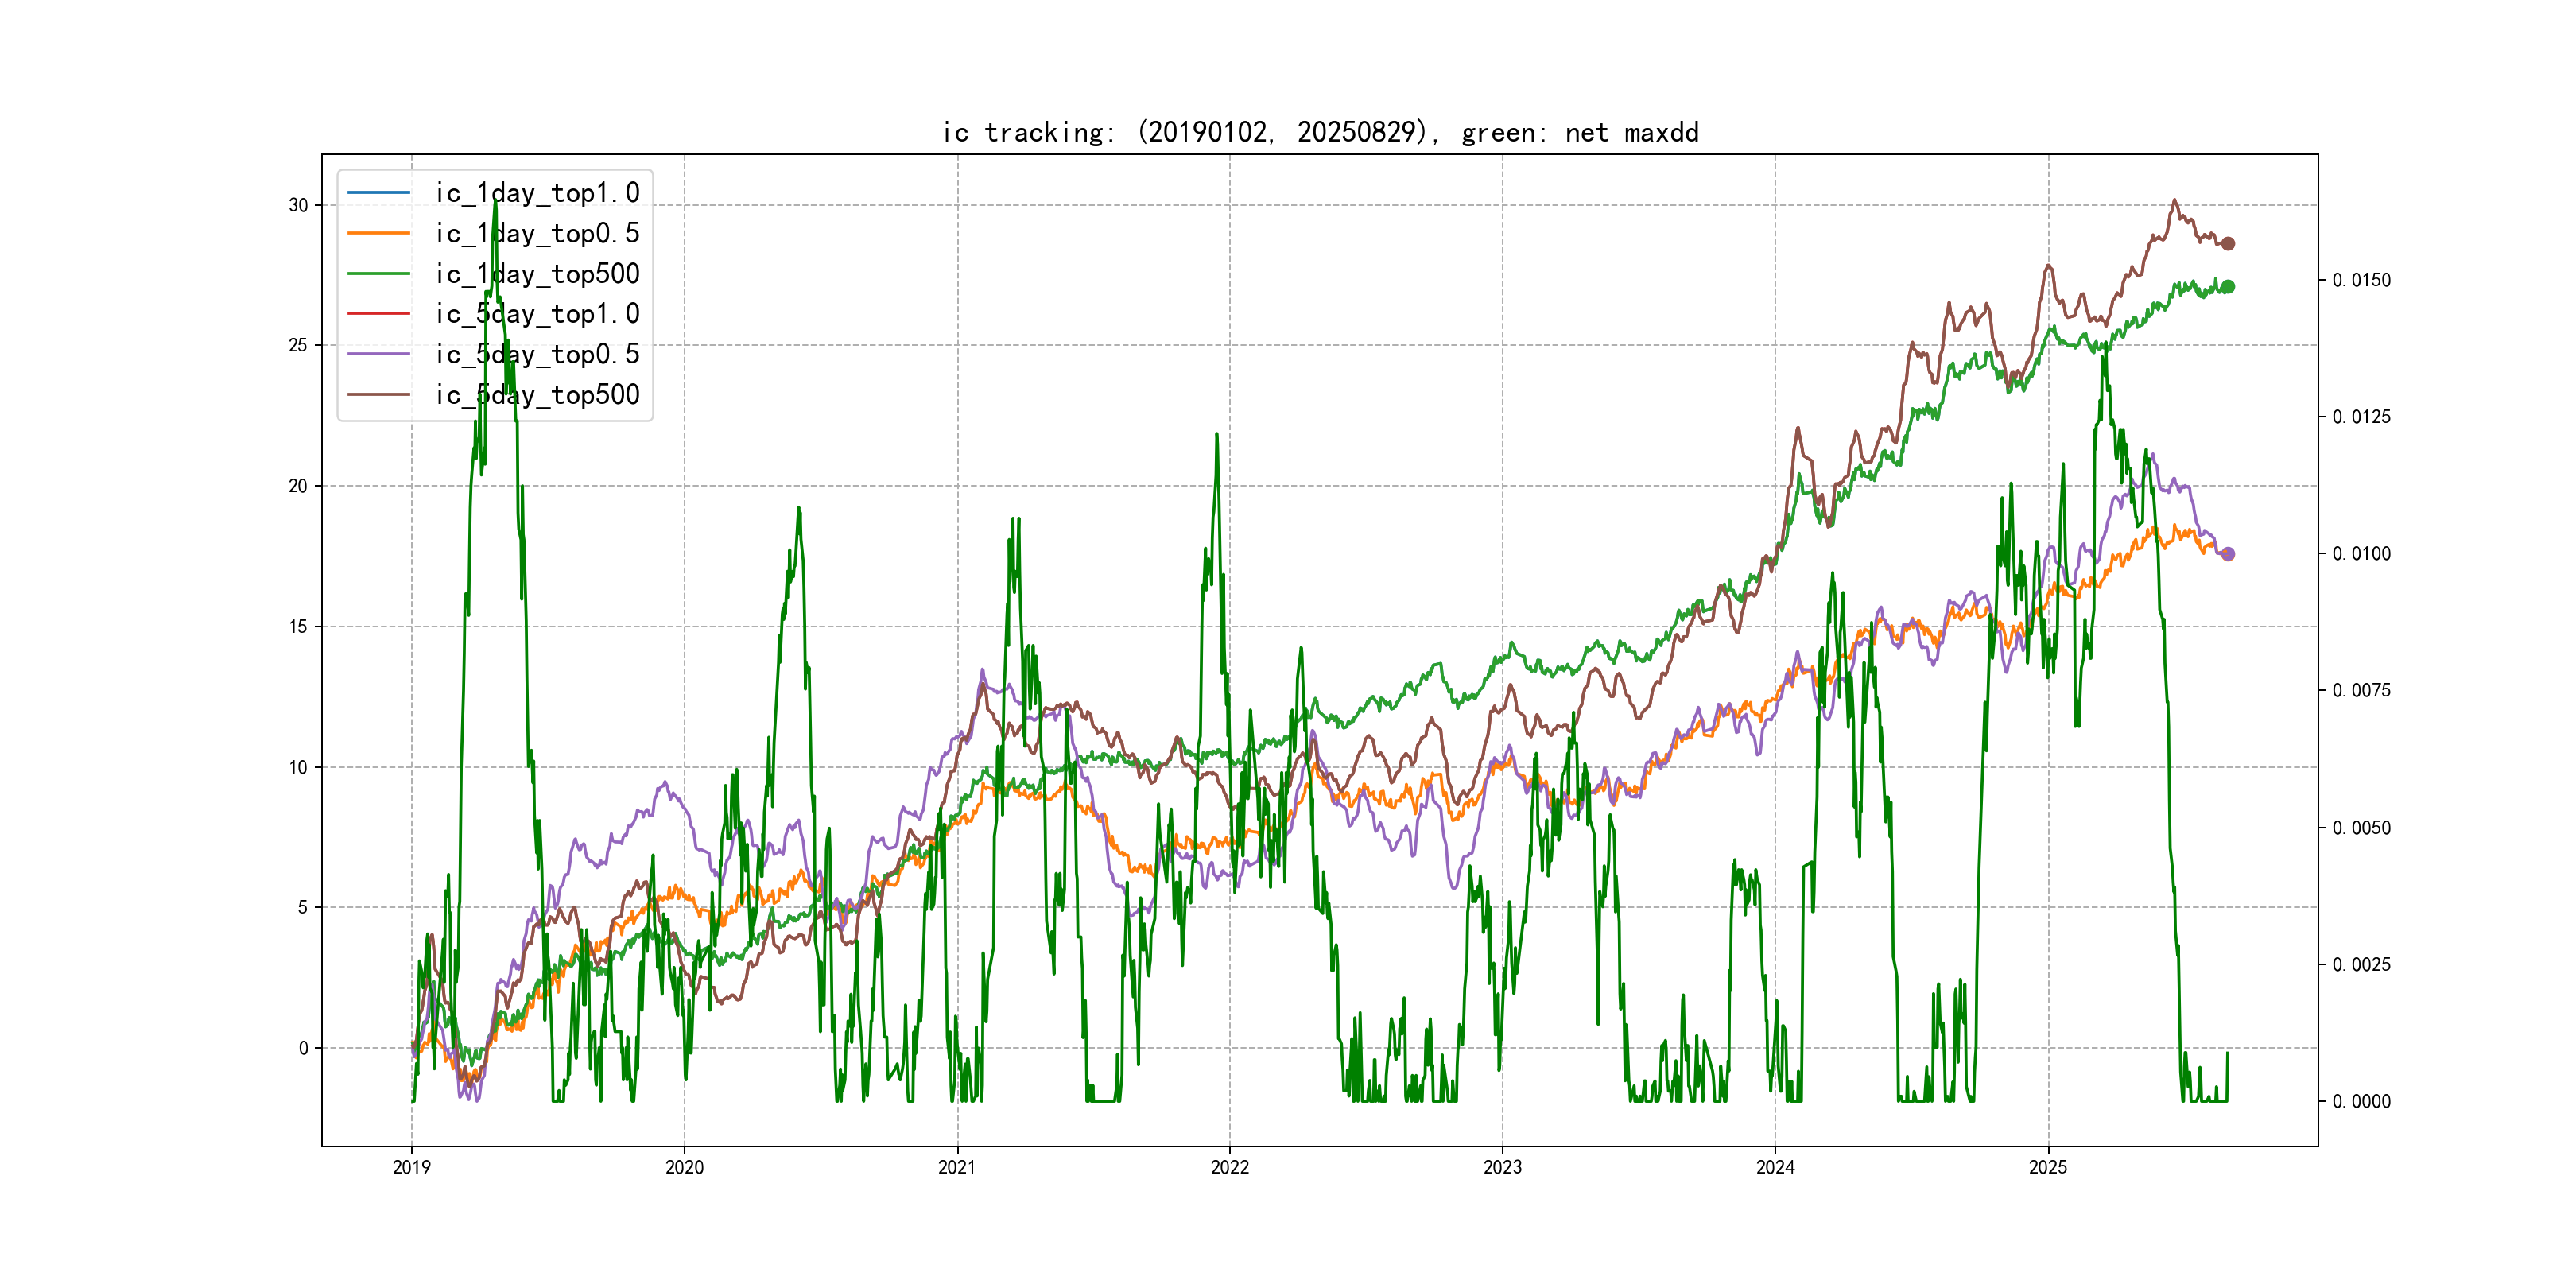Click the ic_1day_top500 legend label
The height and width of the screenshot is (1288, 2576).
point(537,274)
